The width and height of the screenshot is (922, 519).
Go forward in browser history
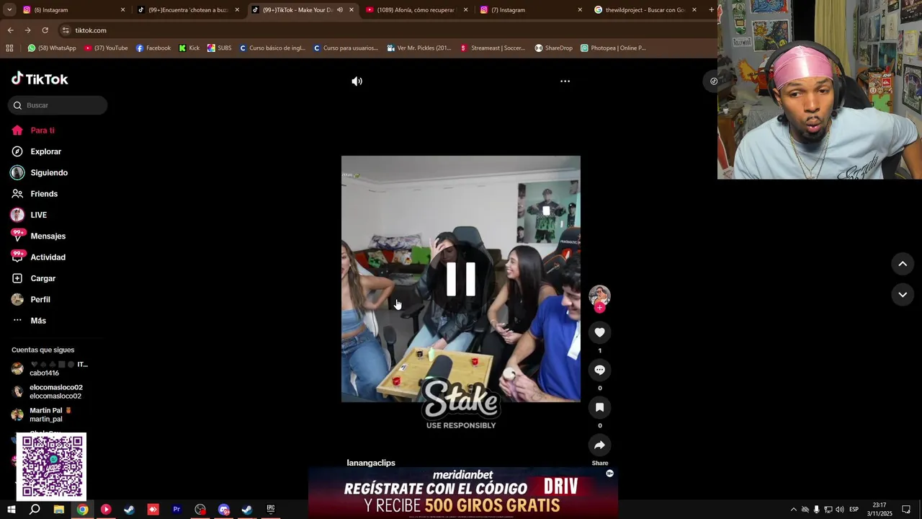tap(27, 30)
